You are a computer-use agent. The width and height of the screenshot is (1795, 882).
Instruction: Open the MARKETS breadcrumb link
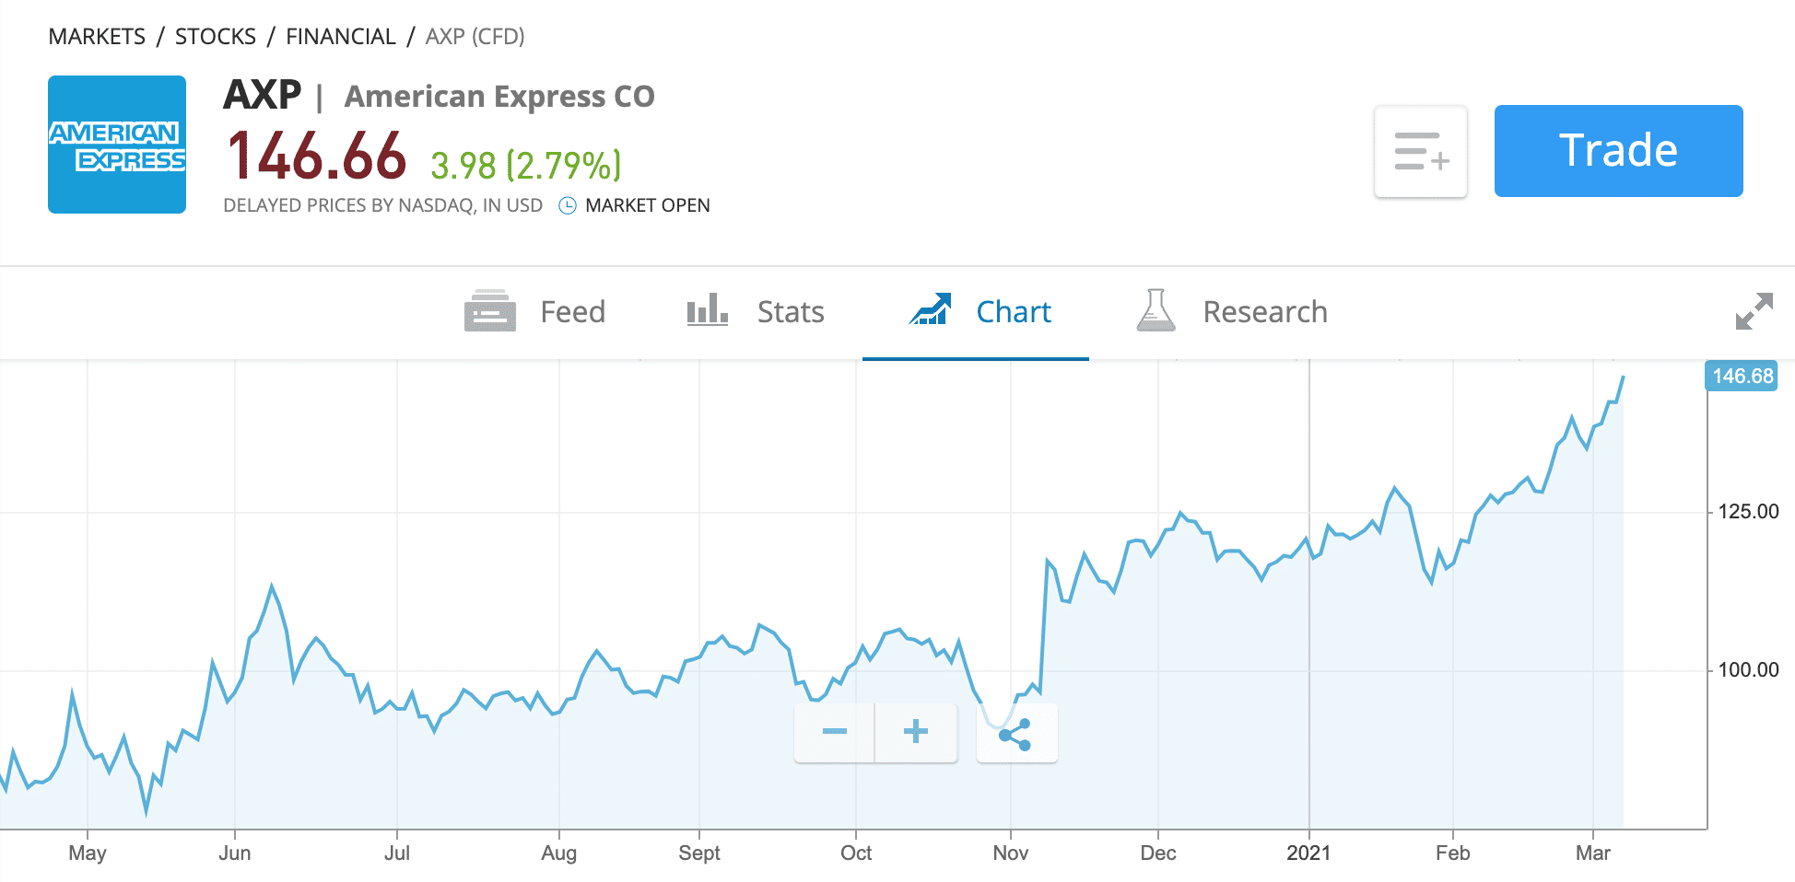[97, 37]
